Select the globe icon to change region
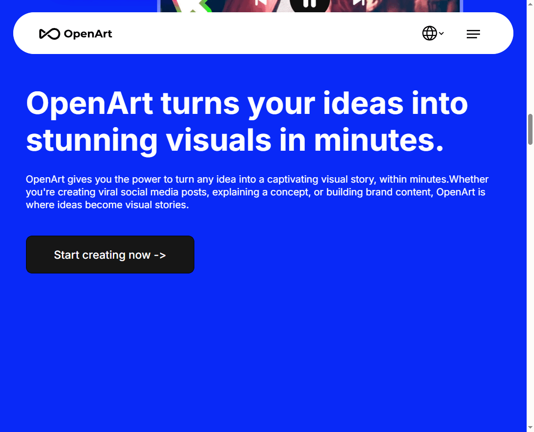Screen dimensions: 534x432 point(429,33)
